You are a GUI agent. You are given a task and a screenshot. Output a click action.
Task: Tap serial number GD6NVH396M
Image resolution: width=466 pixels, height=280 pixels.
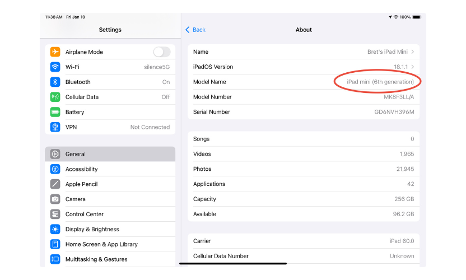coord(394,112)
